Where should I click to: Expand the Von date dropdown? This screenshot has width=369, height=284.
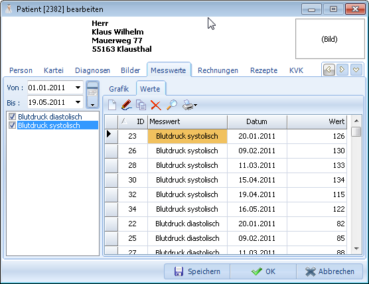[78, 88]
